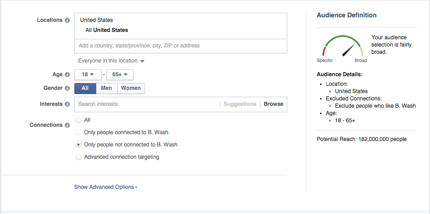The height and width of the screenshot is (214, 430).
Task: Click the info icon next to Locations
Action: 67,21
